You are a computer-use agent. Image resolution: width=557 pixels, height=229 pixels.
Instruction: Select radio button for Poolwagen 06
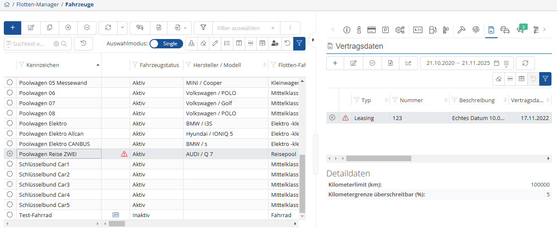(x=10, y=93)
